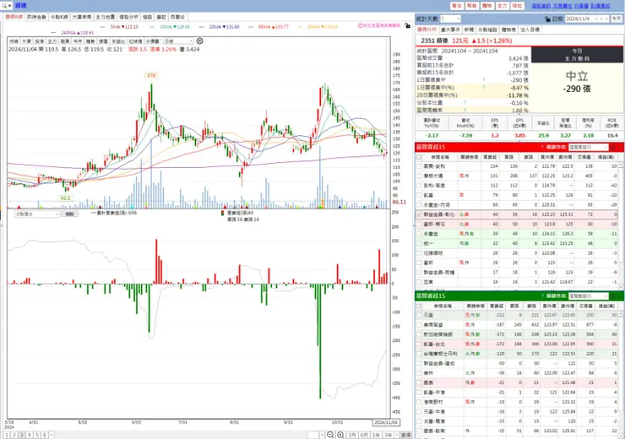This screenshot has height=439, width=625.
Task: Click the 重置 reset button
Action: (x=406, y=435)
